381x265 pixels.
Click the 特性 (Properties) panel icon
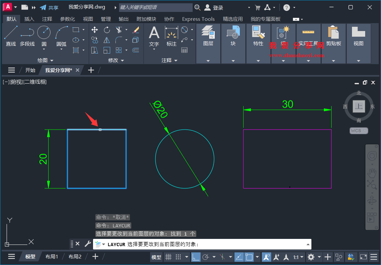[258, 35]
